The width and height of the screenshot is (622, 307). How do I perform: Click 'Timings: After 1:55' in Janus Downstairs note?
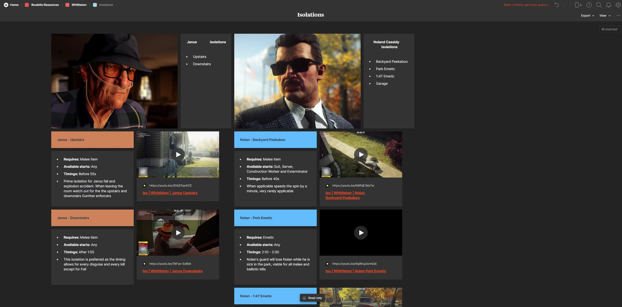(79, 252)
